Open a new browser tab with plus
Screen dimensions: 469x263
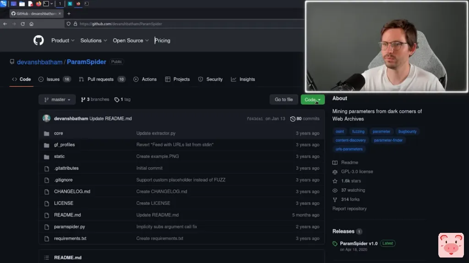(x=69, y=13)
